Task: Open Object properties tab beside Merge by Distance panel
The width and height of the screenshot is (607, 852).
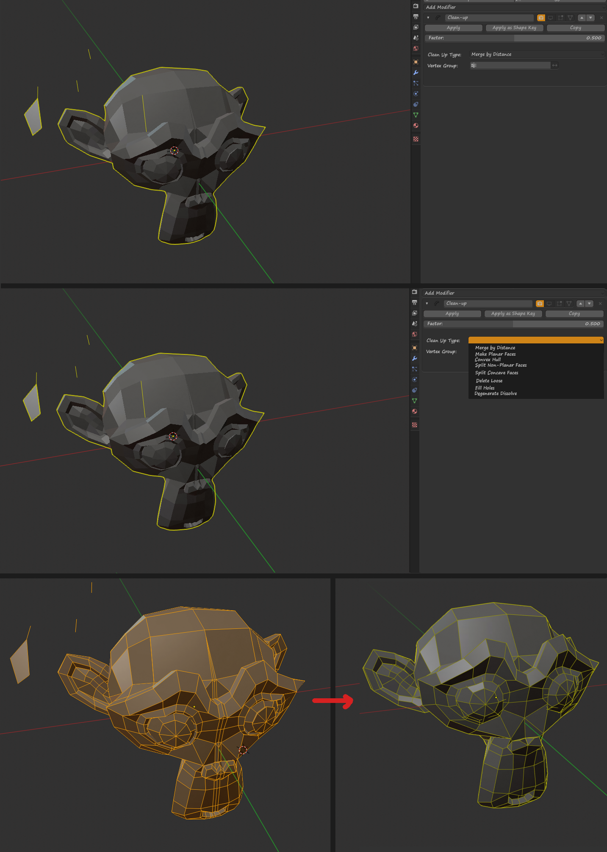Action: coord(416,62)
